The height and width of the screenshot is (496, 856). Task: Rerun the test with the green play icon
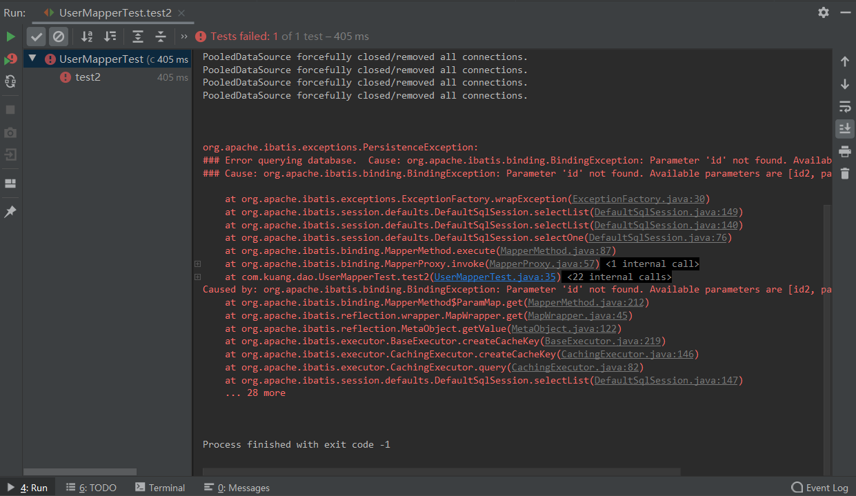[10, 36]
